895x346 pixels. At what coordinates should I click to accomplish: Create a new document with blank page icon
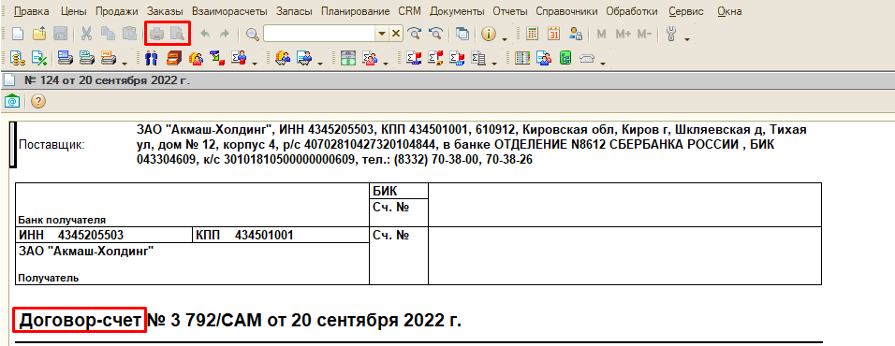pos(18,35)
